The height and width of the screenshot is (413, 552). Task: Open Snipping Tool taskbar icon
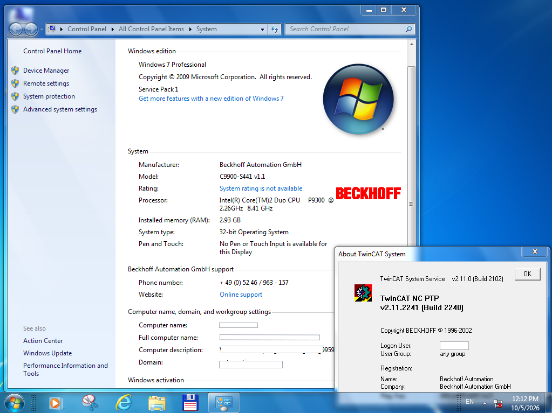[90, 402]
